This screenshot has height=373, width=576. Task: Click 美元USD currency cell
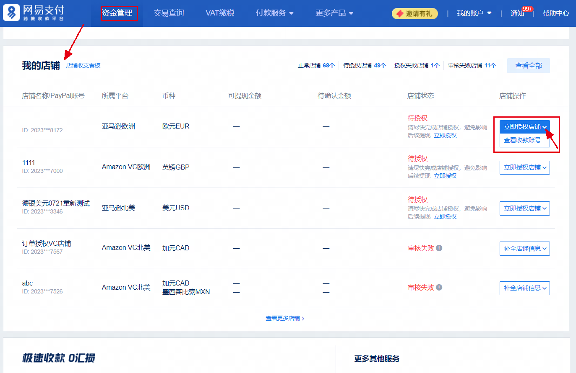point(176,208)
